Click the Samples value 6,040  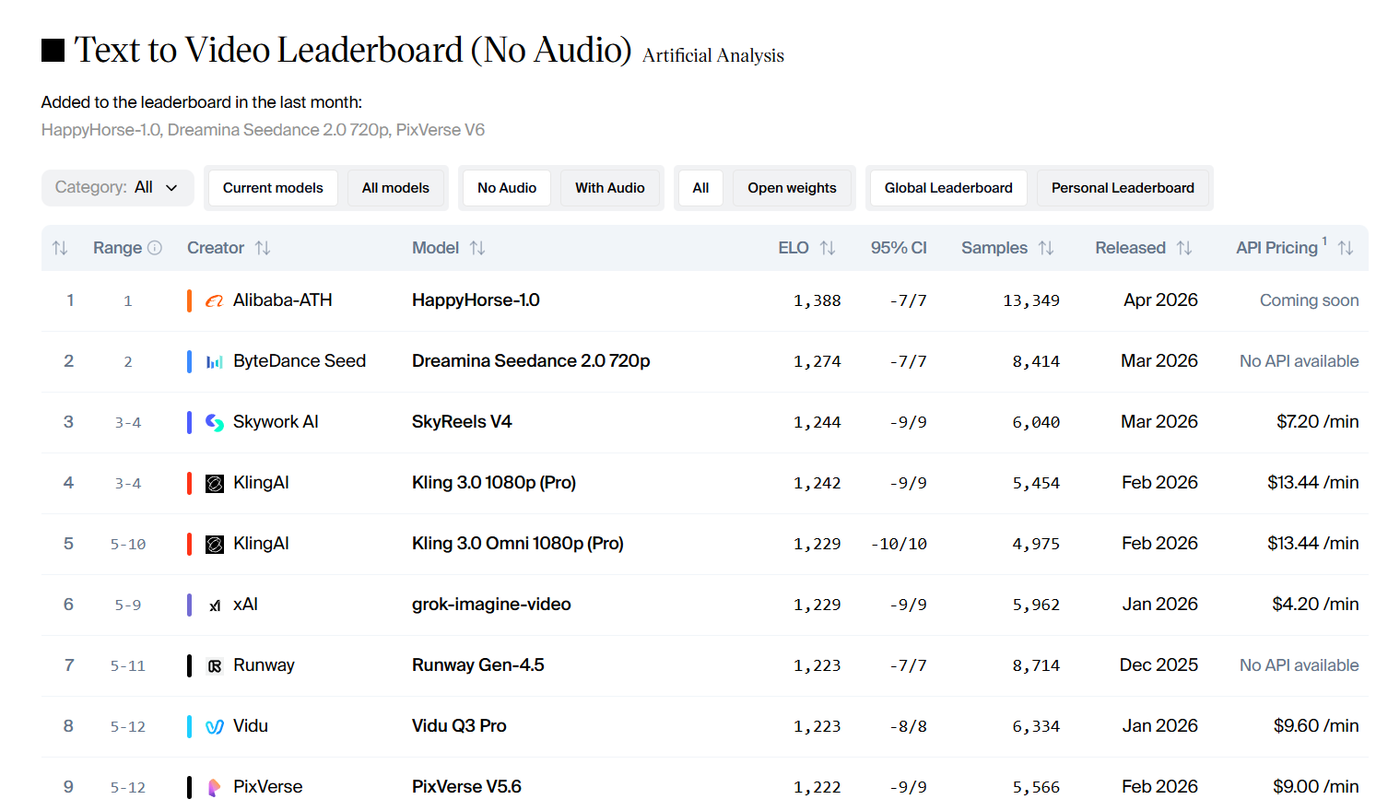click(1036, 422)
